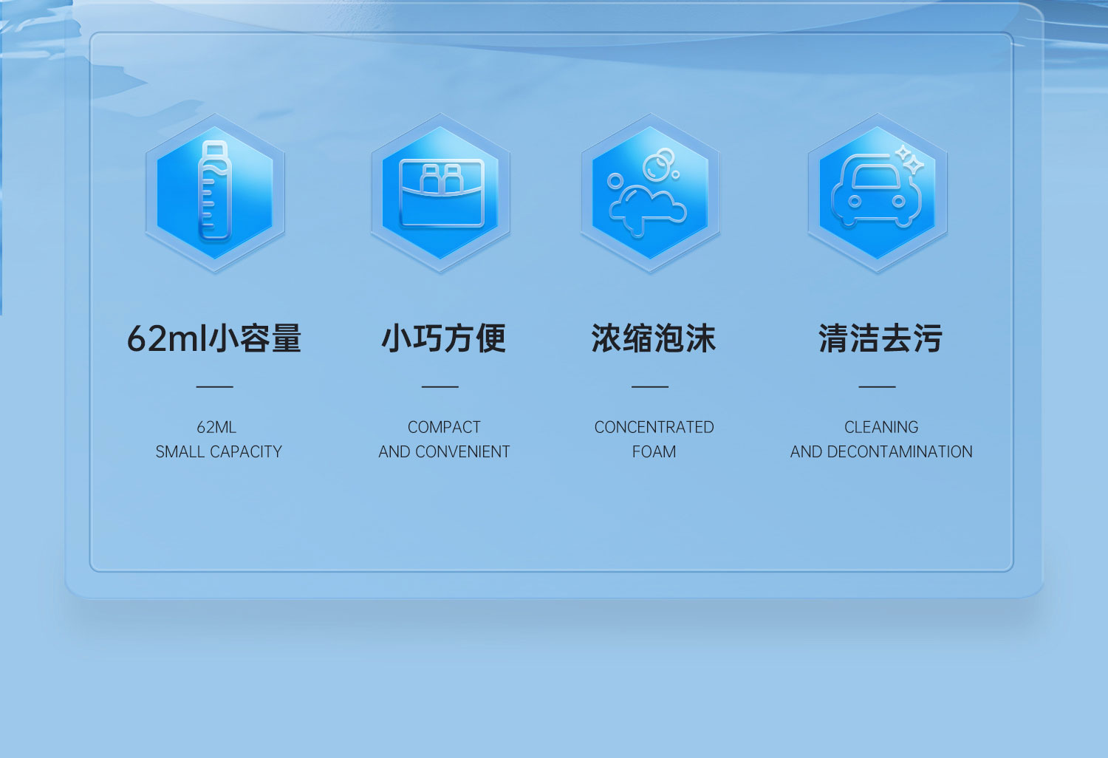Click the storage pocket hexagon icon
The height and width of the screenshot is (758, 1108).
[x=441, y=193]
